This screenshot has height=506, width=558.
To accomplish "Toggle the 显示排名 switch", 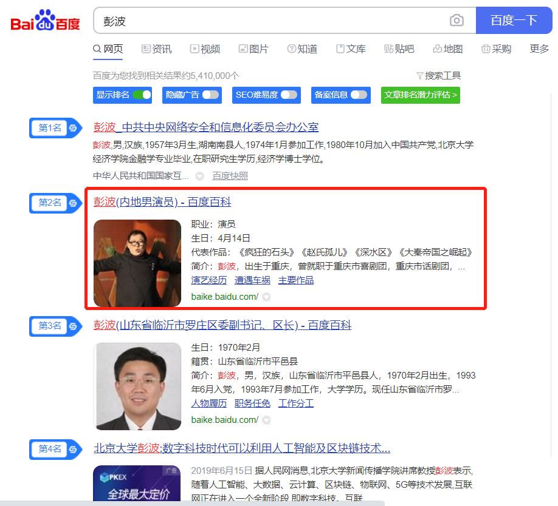I will (x=142, y=95).
